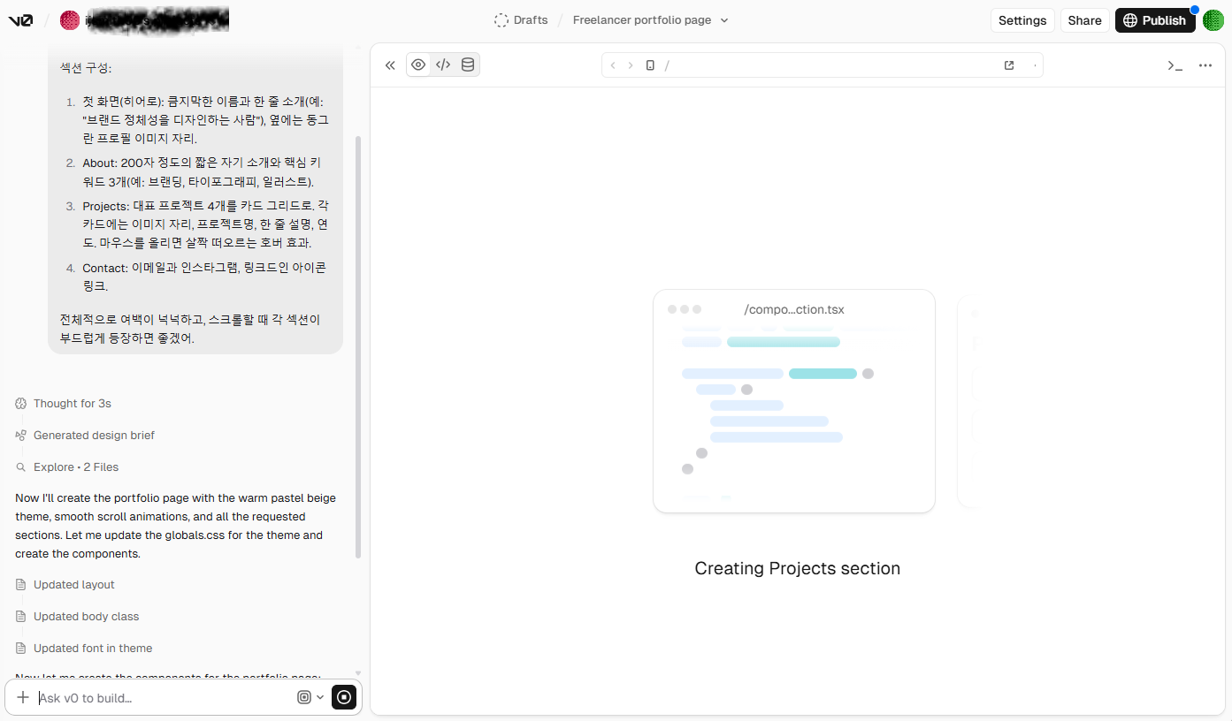
Task: Open the Drafts breadcrumb
Action: coord(521,20)
